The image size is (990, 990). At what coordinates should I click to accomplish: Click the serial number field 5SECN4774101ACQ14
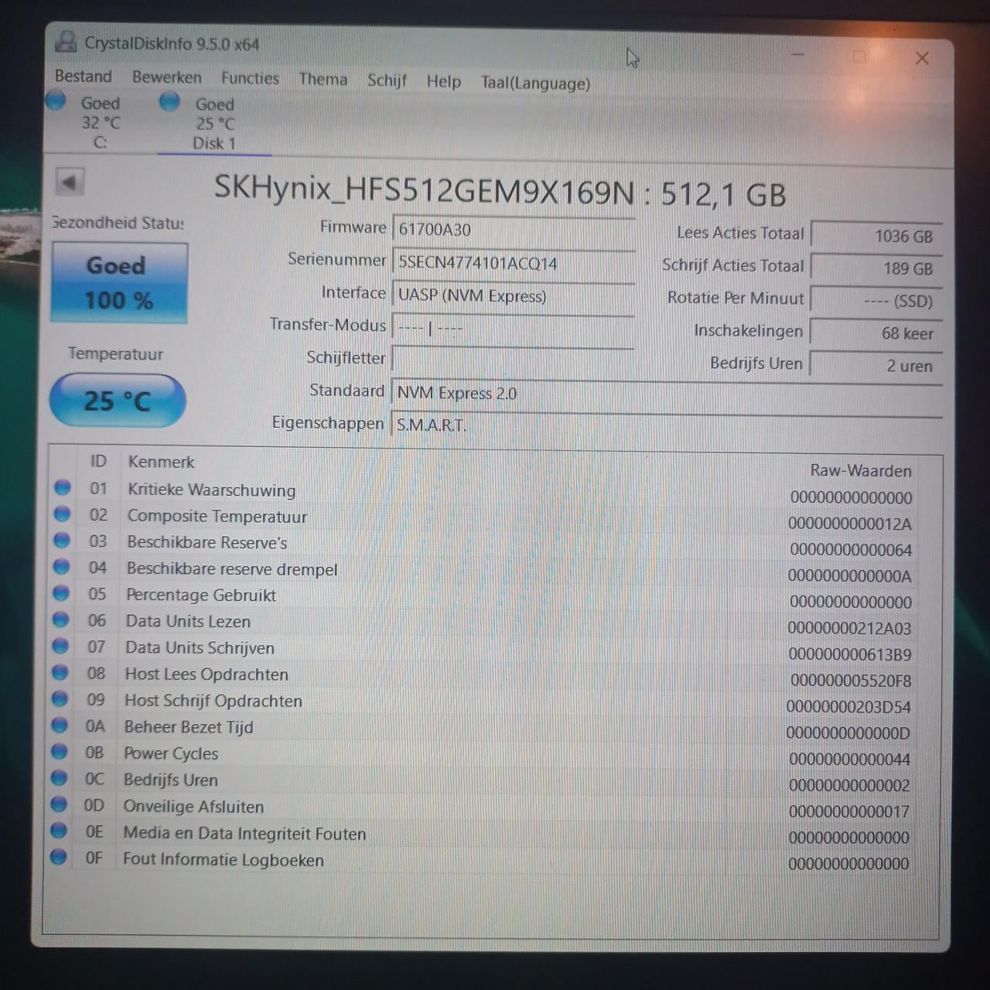[514, 263]
